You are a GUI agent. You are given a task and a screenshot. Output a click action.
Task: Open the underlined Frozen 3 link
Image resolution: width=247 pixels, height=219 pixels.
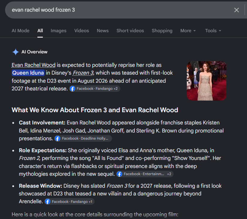83,73
